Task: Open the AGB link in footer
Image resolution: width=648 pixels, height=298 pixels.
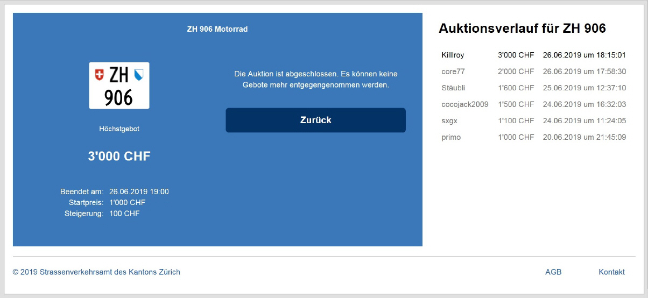Action: click(x=553, y=272)
